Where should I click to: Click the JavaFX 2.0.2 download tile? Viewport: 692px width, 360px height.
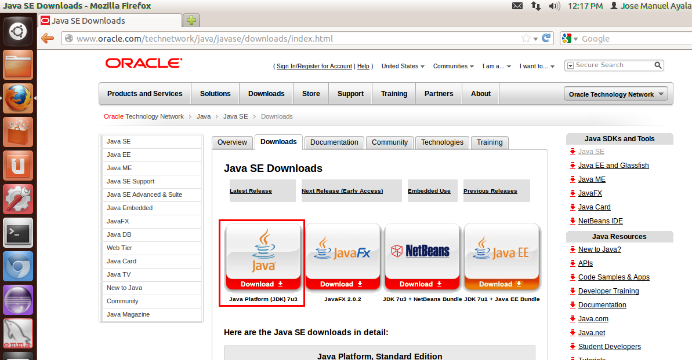click(x=342, y=258)
